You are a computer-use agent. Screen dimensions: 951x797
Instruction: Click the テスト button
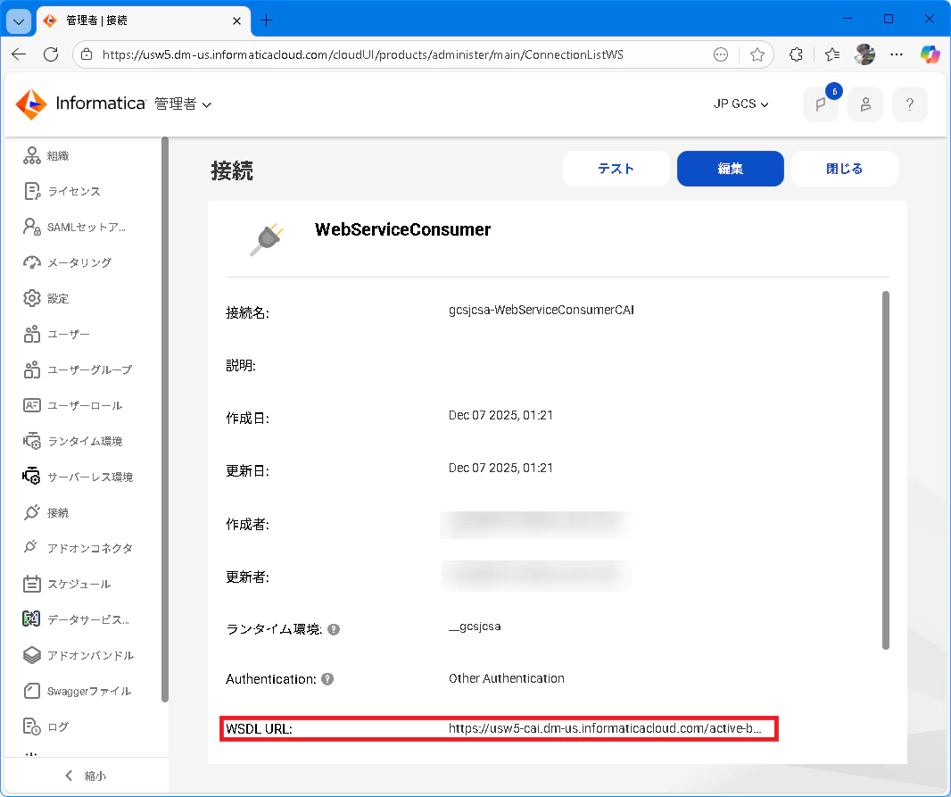click(x=616, y=169)
